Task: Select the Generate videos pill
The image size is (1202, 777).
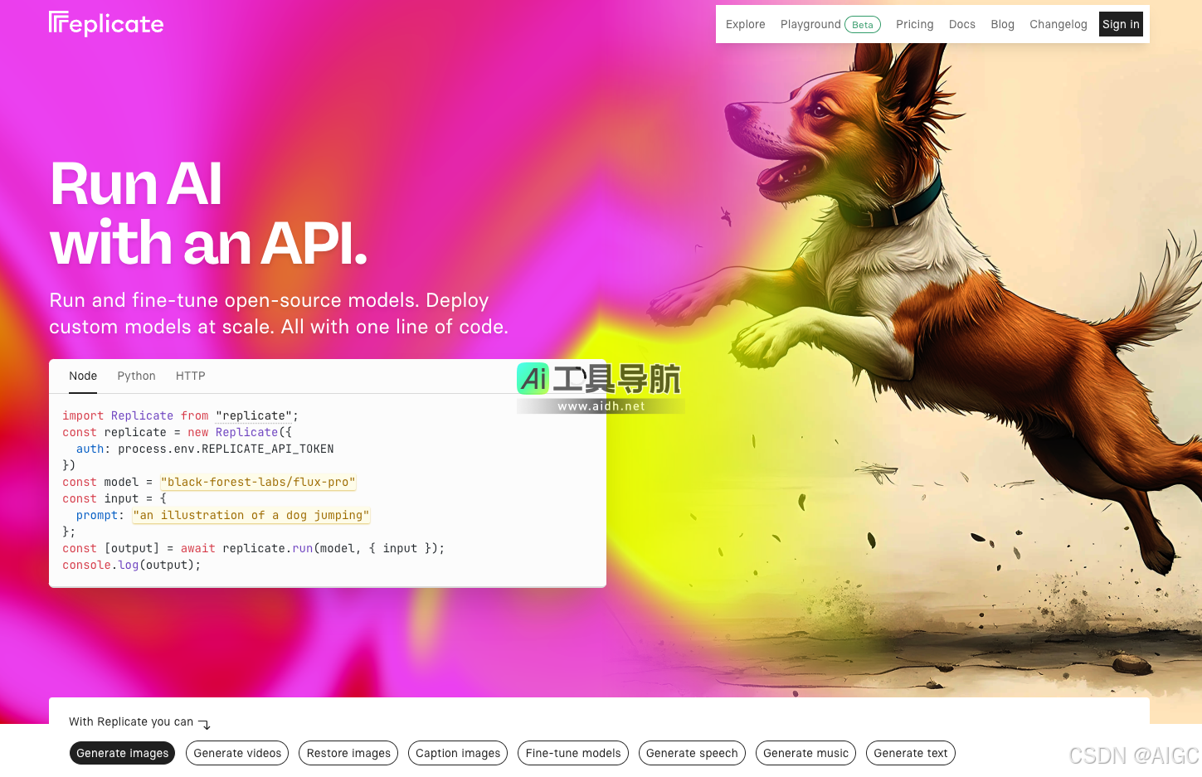Action: [237, 753]
